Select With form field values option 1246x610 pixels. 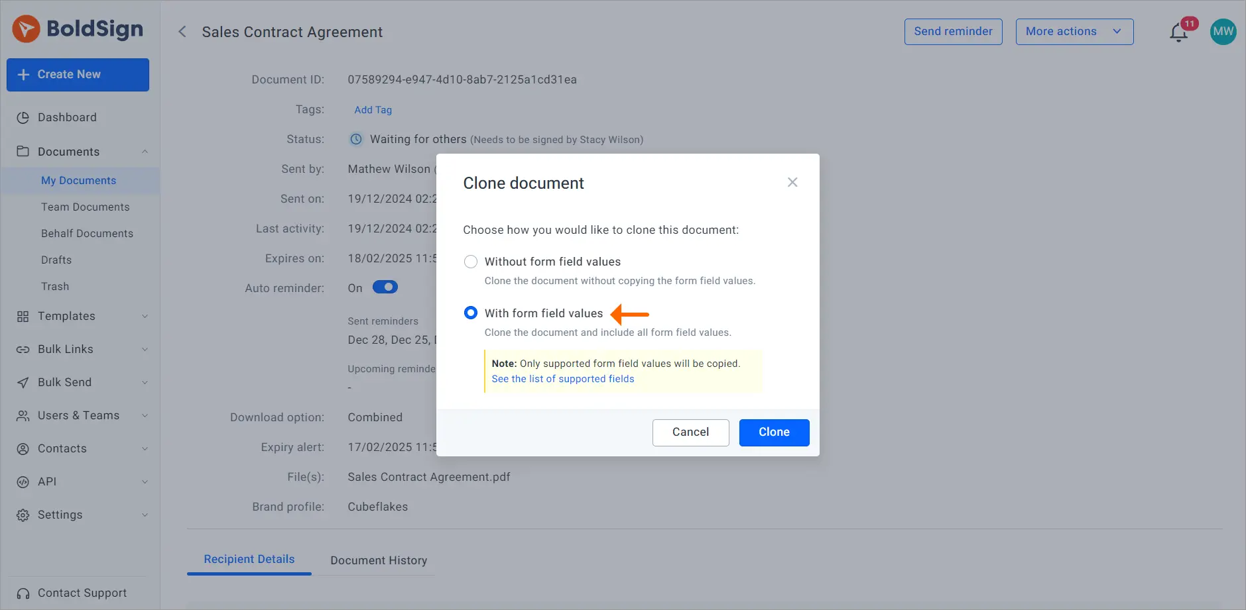(471, 313)
